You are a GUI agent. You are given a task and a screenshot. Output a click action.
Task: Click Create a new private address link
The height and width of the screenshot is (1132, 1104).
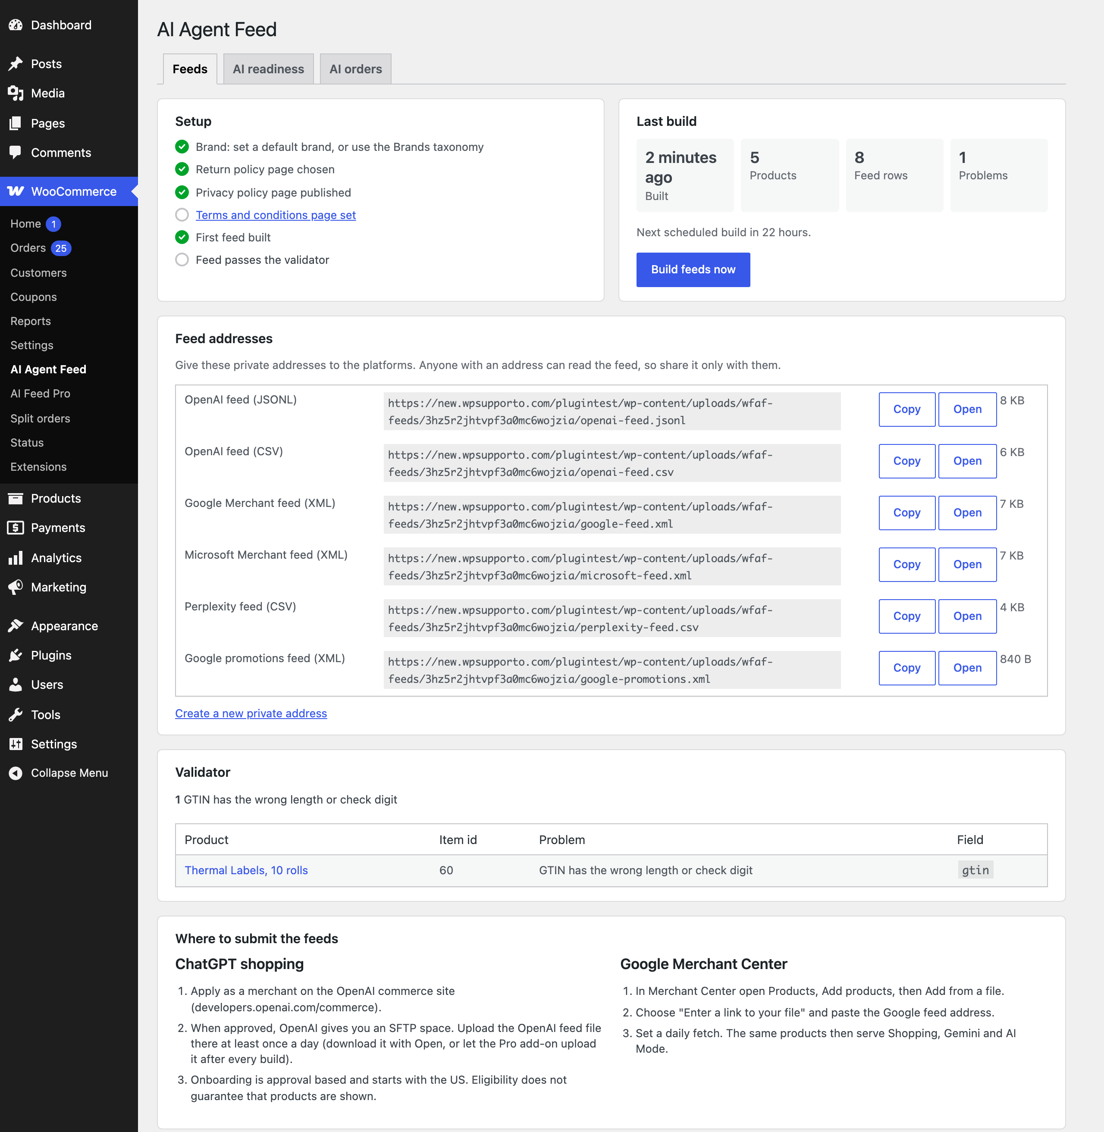(251, 713)
